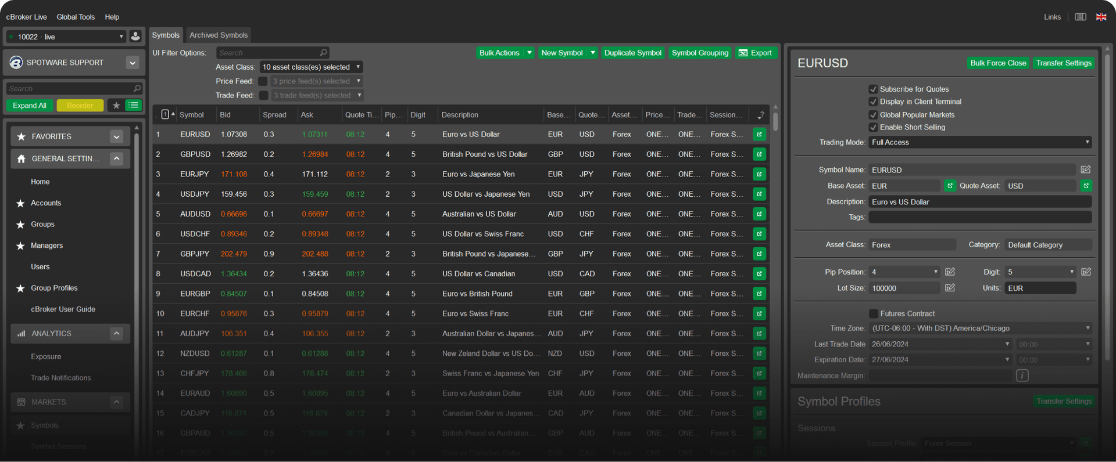Click the Maintenance Margin info icon

(x=1022, y=376)
